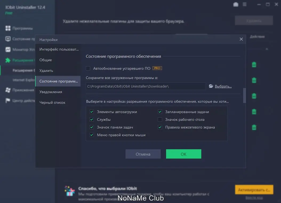Click the second green trash icon
This screenshot has height=203, width=281.
(x=254, y=80)
